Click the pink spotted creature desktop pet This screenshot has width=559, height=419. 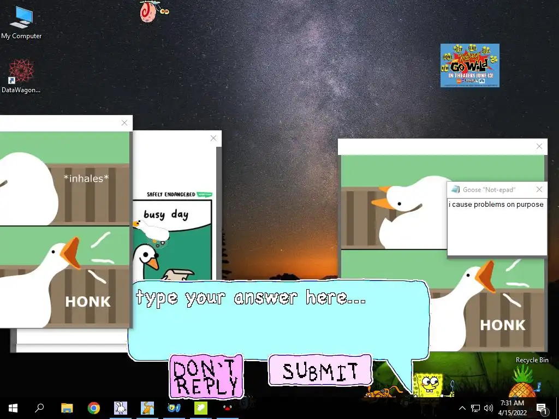[153, 11]
